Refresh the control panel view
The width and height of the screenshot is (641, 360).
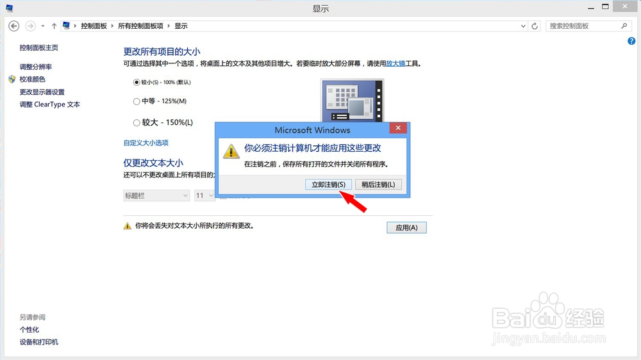[535, 26]
